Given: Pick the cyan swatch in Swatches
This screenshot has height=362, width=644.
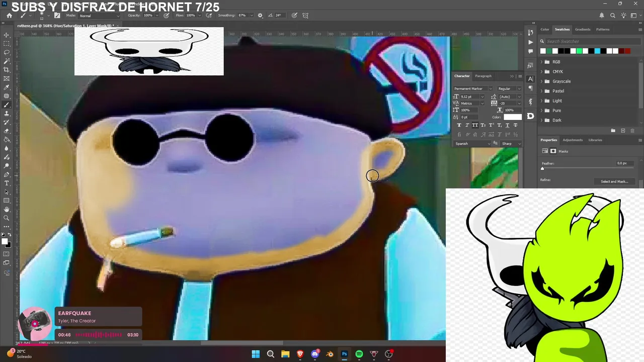Looking at the screenshot, I should [x=597, y=51].
